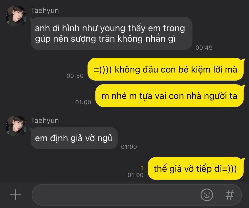Click the word 'young' in first message
This screenshot has height=208, width=249.
click(x=113, y=29)
